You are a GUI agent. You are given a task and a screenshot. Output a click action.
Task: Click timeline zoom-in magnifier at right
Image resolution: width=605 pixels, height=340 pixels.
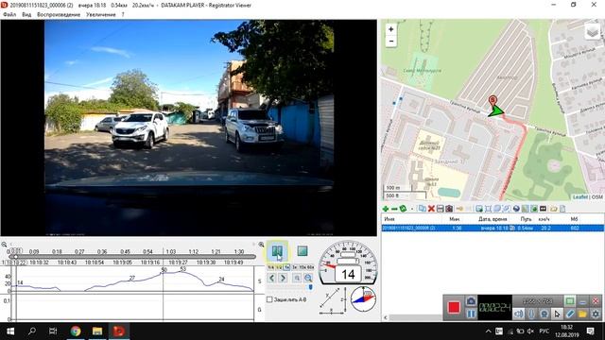point(261,245)
